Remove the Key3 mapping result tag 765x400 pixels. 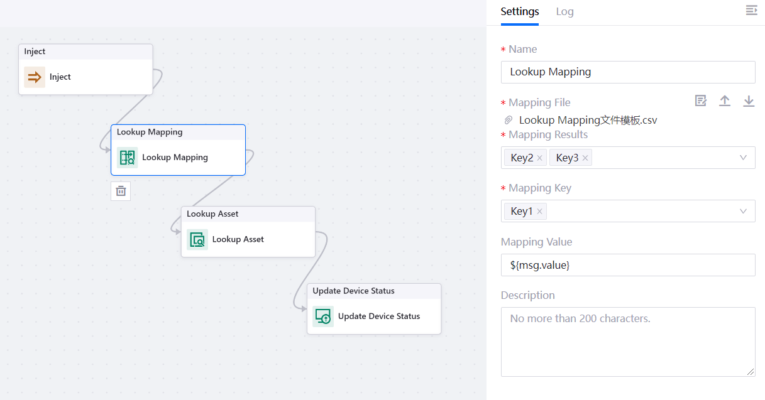[585, 158]
